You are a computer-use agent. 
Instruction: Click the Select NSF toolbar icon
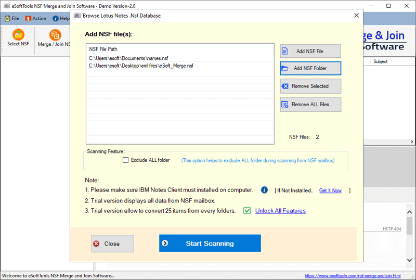click(18, 35)
